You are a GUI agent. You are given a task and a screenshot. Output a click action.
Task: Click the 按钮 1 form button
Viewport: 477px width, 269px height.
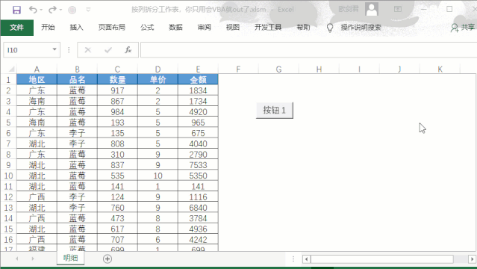point(275,111)
